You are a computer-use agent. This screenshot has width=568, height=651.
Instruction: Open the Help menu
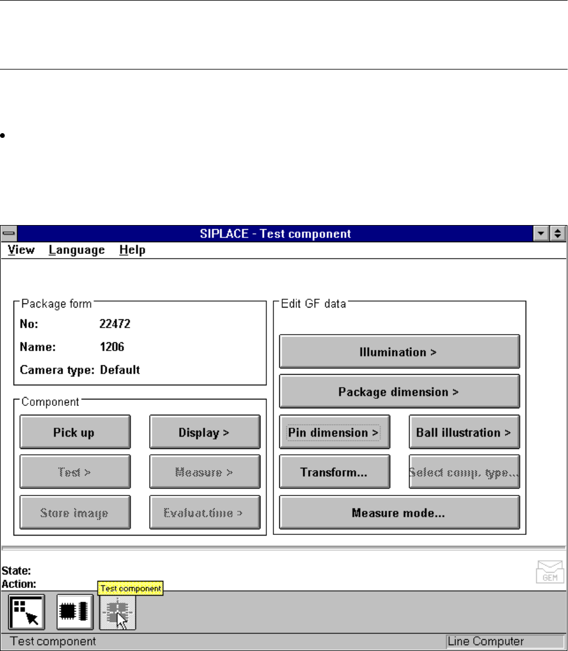click(133, 250)
